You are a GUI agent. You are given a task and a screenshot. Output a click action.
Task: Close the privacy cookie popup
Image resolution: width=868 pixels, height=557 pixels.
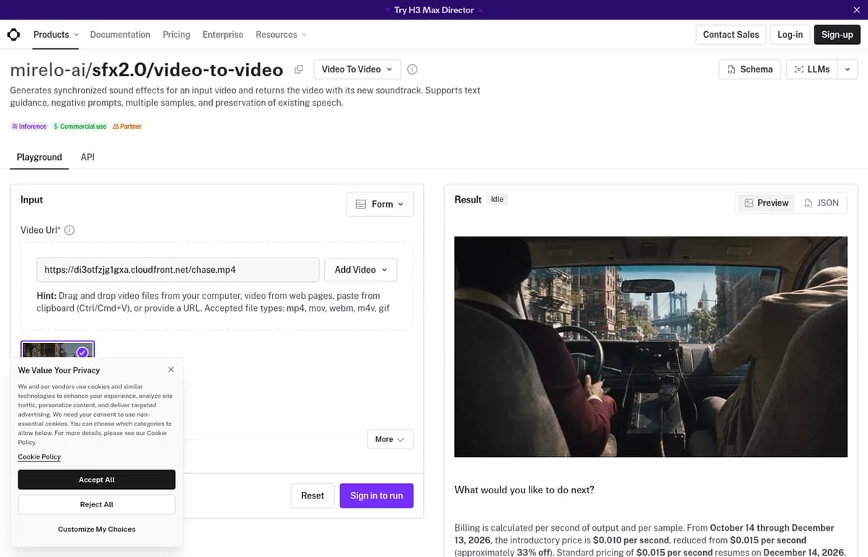point(171,370)
